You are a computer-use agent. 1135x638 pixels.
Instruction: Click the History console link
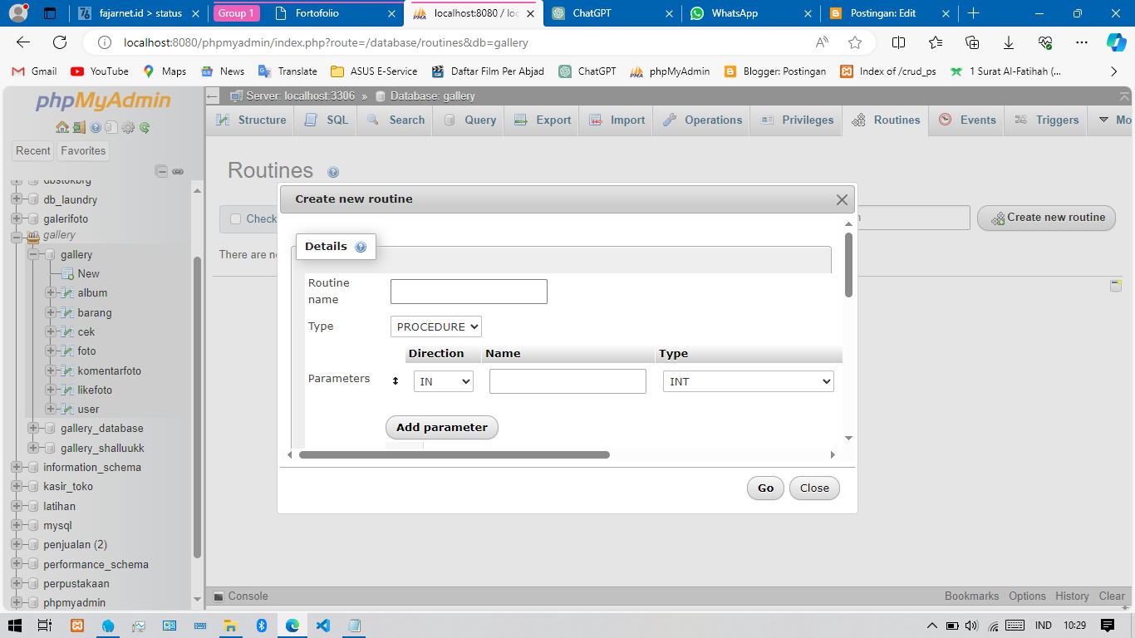pos(1072,596)
